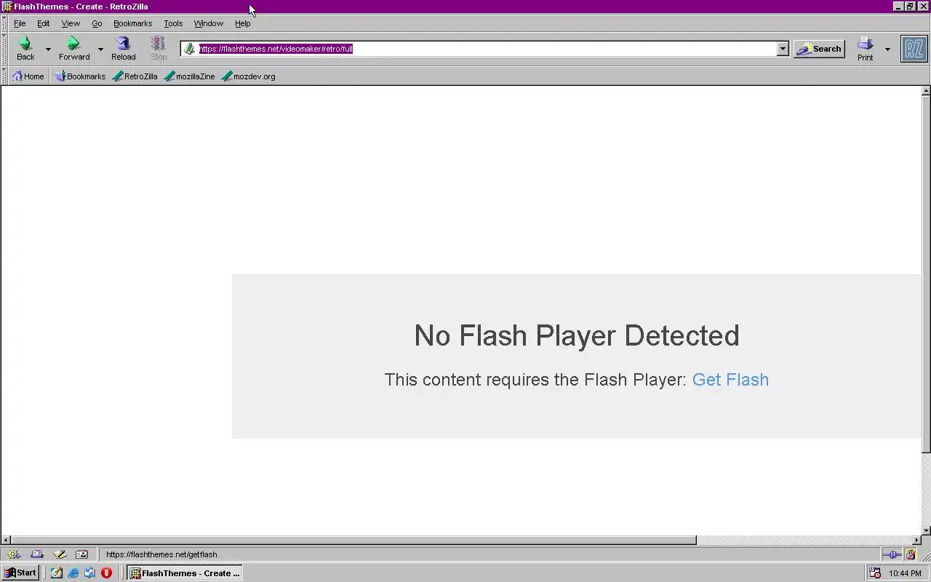Collapse the menu bar toolbar grippy

coord(4,23)
